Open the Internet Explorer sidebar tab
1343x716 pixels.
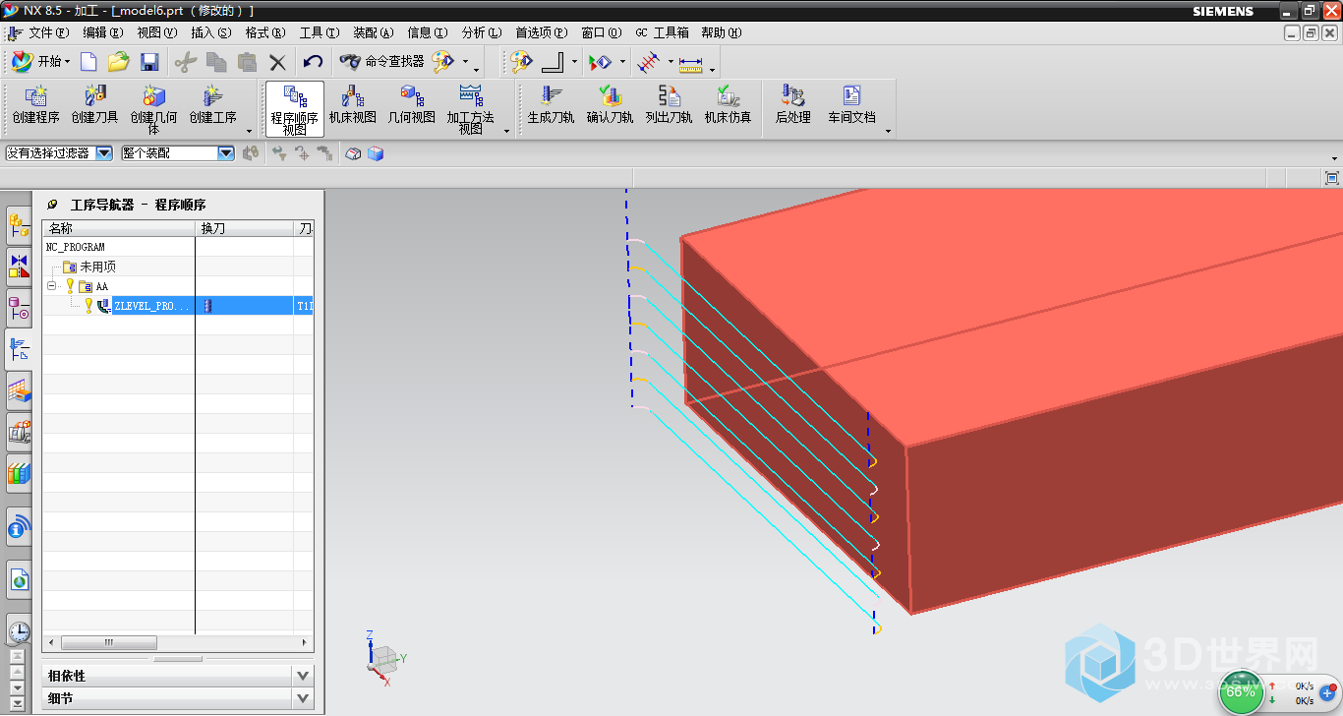[19, 579]
